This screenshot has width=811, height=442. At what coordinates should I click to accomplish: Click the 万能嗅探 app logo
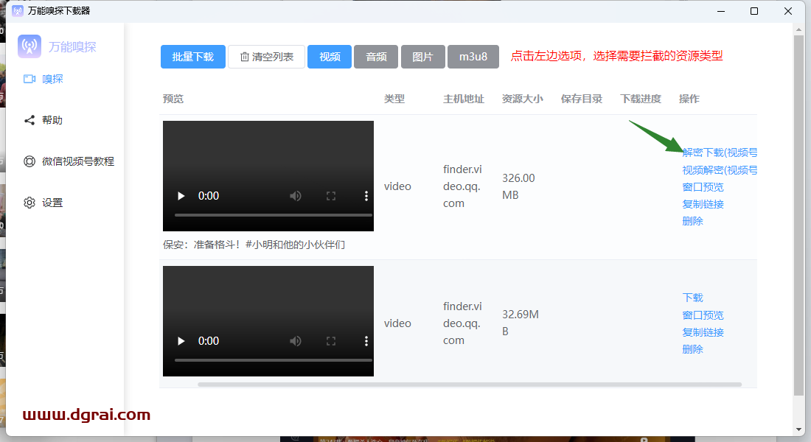tap(29, 46)
